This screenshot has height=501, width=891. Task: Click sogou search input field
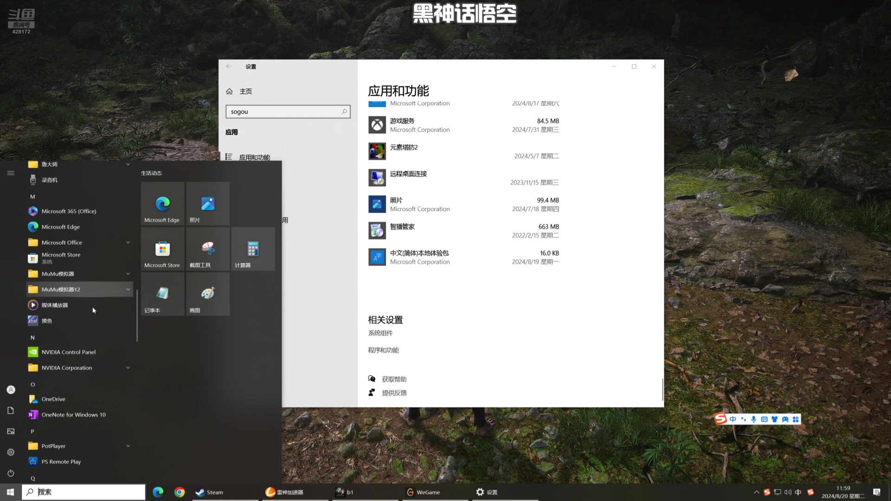tap(288, 111)
